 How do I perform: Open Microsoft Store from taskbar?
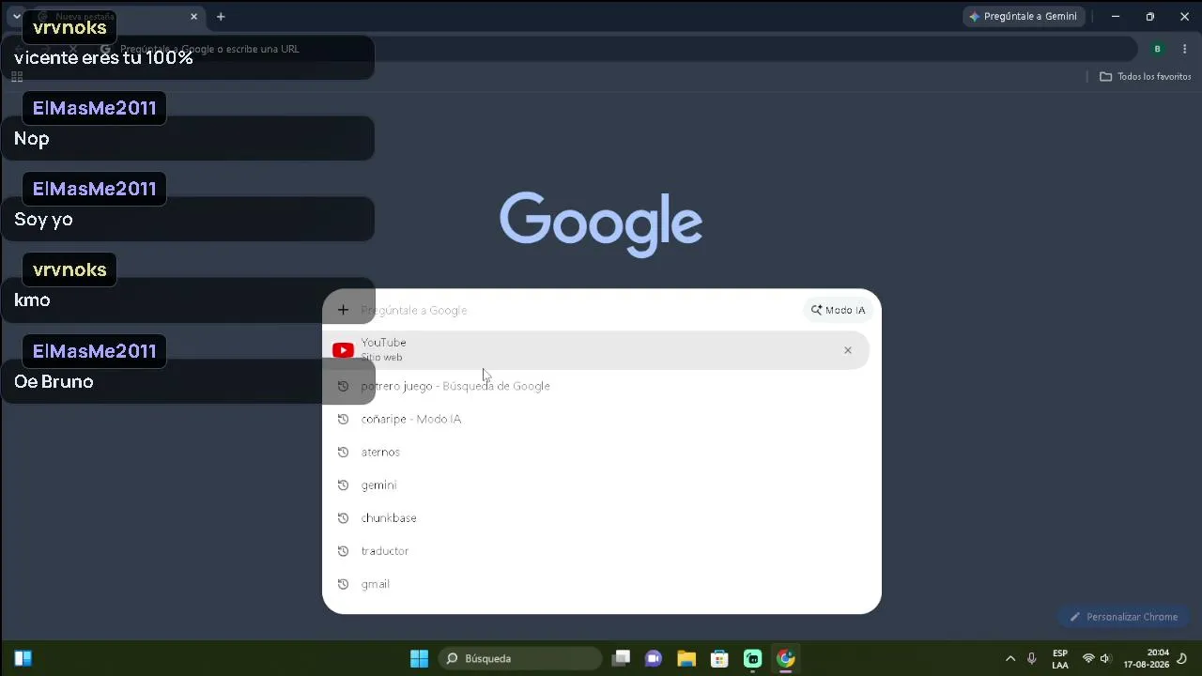click(719, 658)
